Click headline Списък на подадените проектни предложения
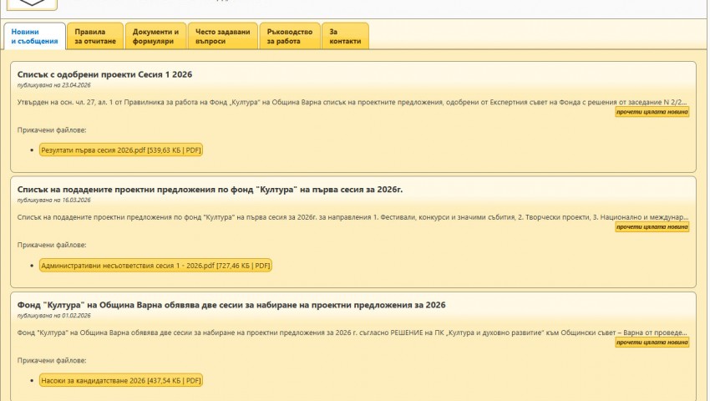710x401 pixels. [210, 190]
